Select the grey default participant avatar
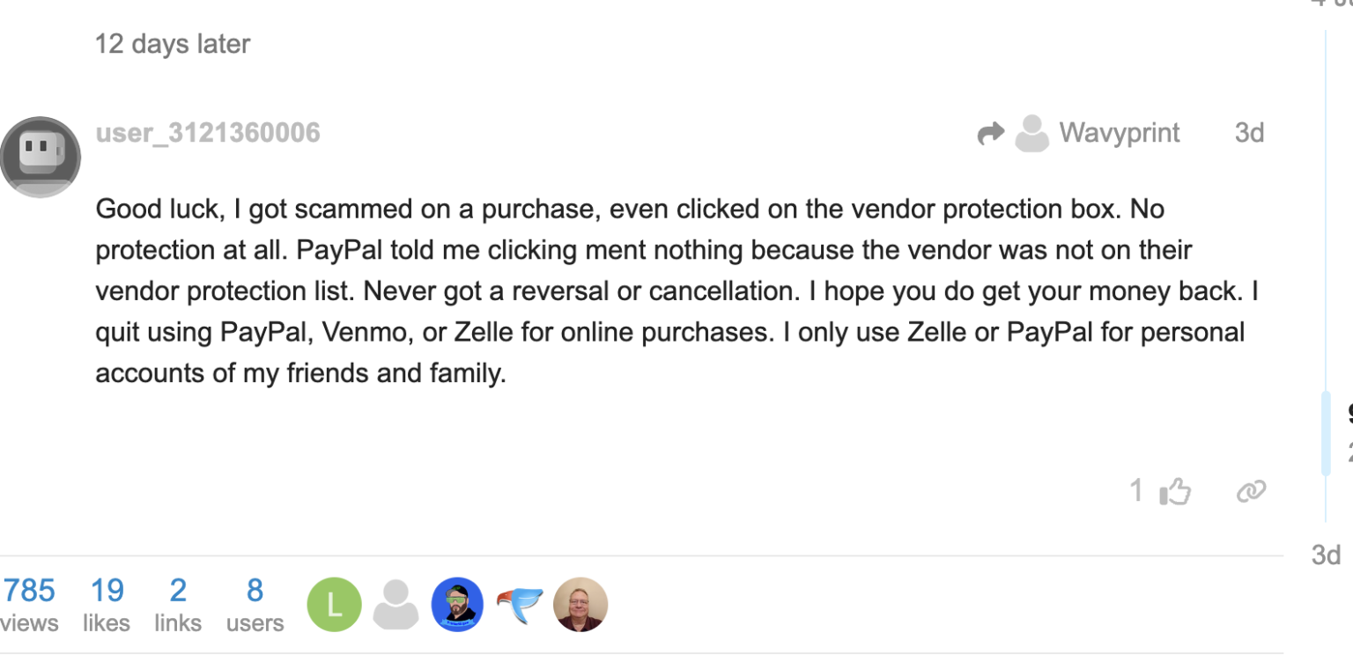The height and width of the screenshot is (655, 1353). tap(396, 605)
